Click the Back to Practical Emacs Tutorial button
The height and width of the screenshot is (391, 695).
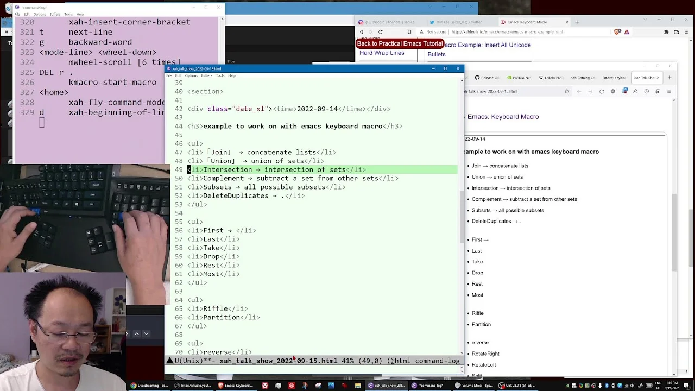pyautogui.click(x=400, y=43)
